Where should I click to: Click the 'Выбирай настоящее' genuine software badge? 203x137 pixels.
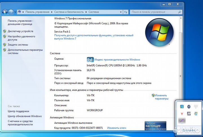pos(155,126)
